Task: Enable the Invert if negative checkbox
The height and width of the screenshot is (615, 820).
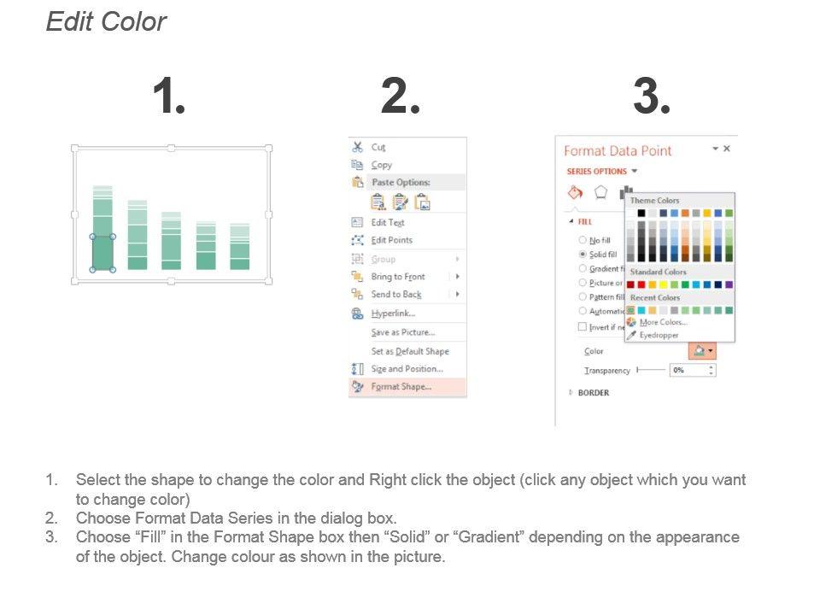Action: 583,327
